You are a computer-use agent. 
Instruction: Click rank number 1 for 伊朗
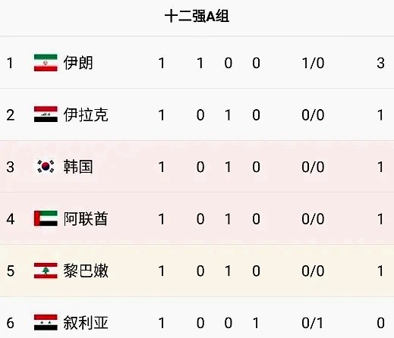(10, 63)
